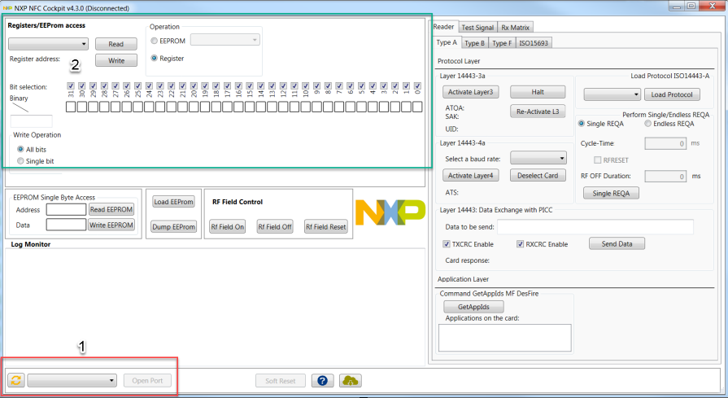Click the Send Data button
The image size is (728, 398).
tap(617, 243)
